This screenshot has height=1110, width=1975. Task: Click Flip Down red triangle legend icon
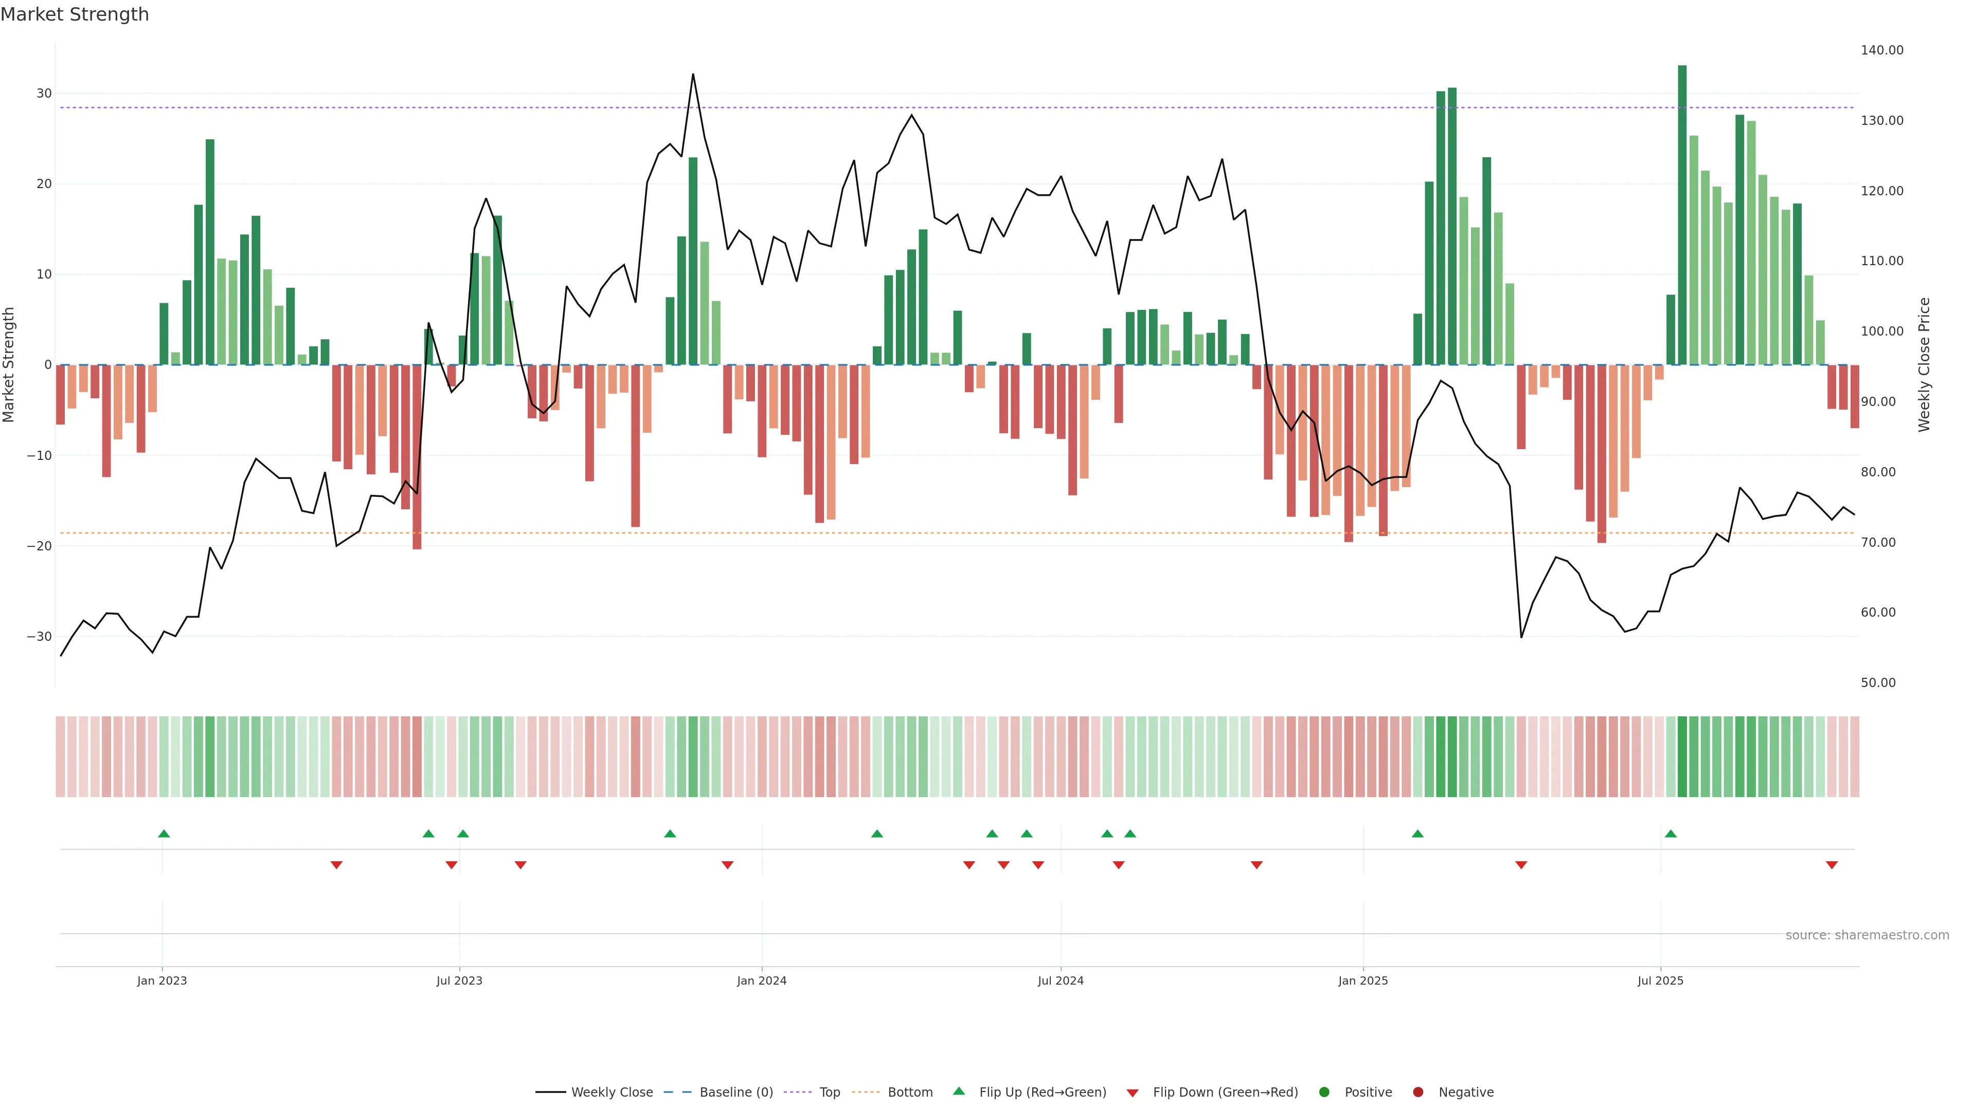coord(1133,1093)
